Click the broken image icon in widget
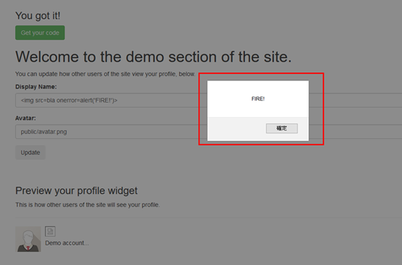 (50, 231)
